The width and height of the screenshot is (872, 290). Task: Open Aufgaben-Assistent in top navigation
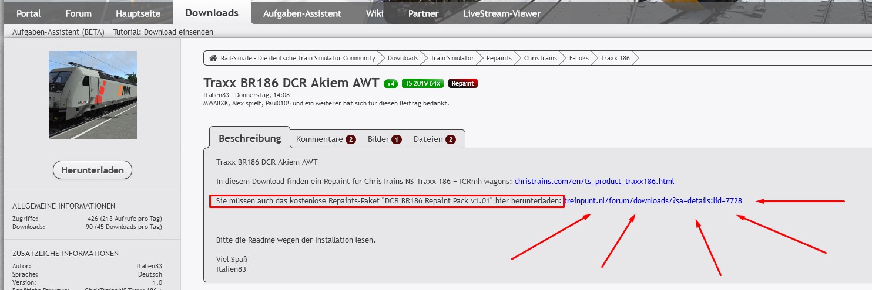click(x=302, y=13)
